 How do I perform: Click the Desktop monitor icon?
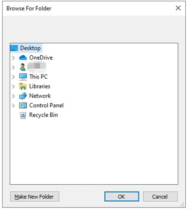tap(14, 48)
